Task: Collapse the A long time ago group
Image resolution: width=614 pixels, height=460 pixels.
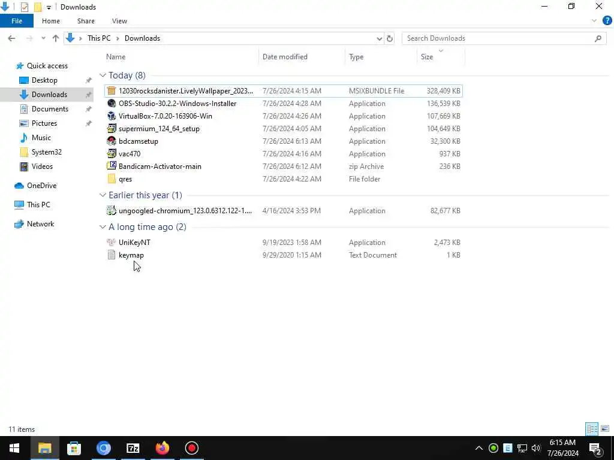Action: (x=103, y=227)
